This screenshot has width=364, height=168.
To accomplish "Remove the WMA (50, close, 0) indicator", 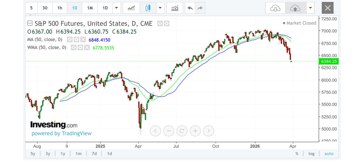I will [x=86, y=48].
